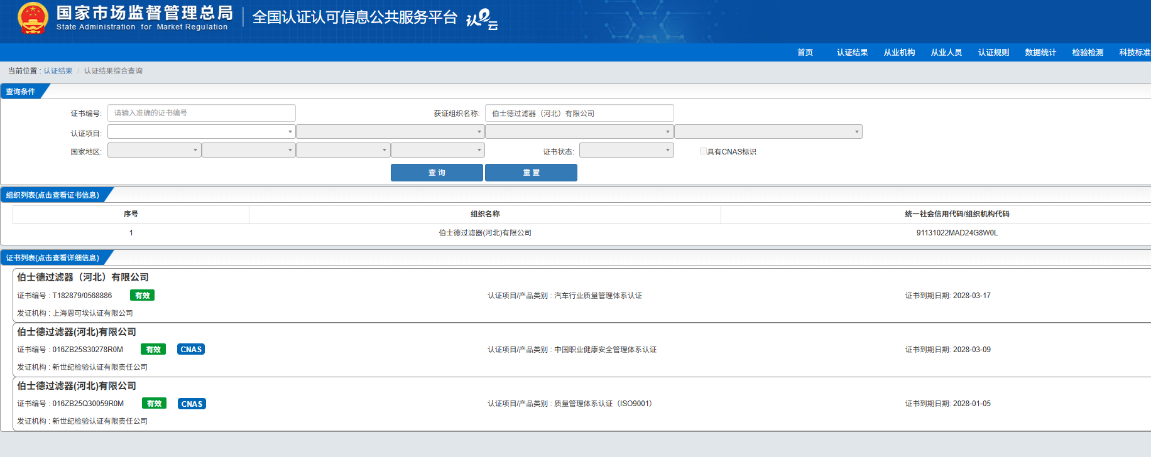Click 有效 status badge for certificate T182879/0568886
The height and width of the screenshot is (457, 1151).
[143, 296]
